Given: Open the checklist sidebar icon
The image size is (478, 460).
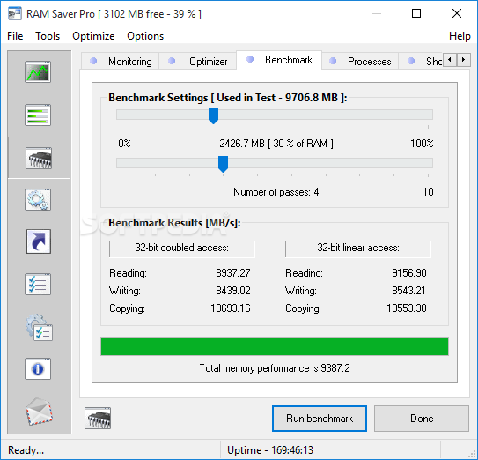Looking at the screenshot, I should 38,284.
